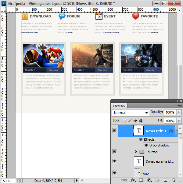
Task: Click the Donec eu ante text layer thumbnail
Action: pos(139,161)
